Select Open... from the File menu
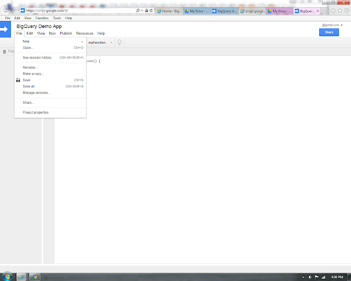This screenshot has height=281, width=351. (50, 48)
